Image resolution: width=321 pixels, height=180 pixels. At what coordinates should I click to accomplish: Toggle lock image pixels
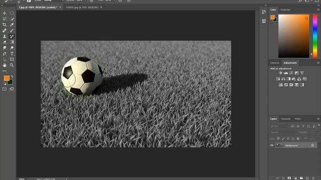click(x=283, y=138)
